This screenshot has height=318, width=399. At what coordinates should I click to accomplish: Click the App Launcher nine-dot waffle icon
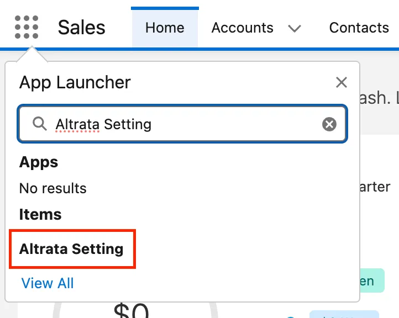point(27,27)
